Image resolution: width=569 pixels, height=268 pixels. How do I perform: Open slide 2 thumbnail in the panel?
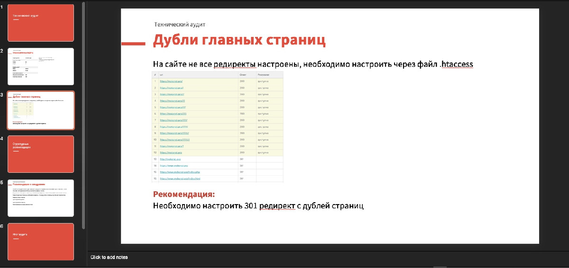pos(41,66)
